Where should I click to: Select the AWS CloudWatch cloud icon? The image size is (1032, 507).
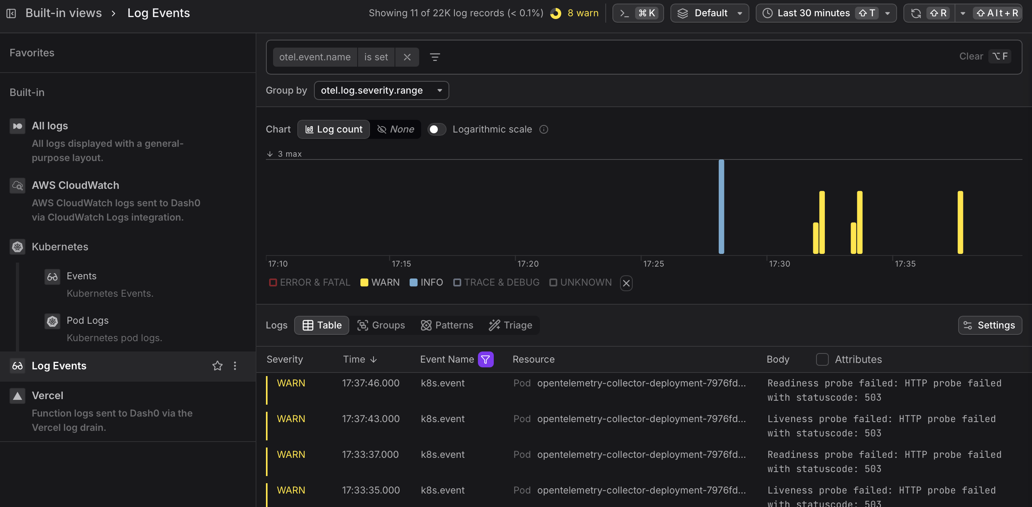(x=17, y=185)
